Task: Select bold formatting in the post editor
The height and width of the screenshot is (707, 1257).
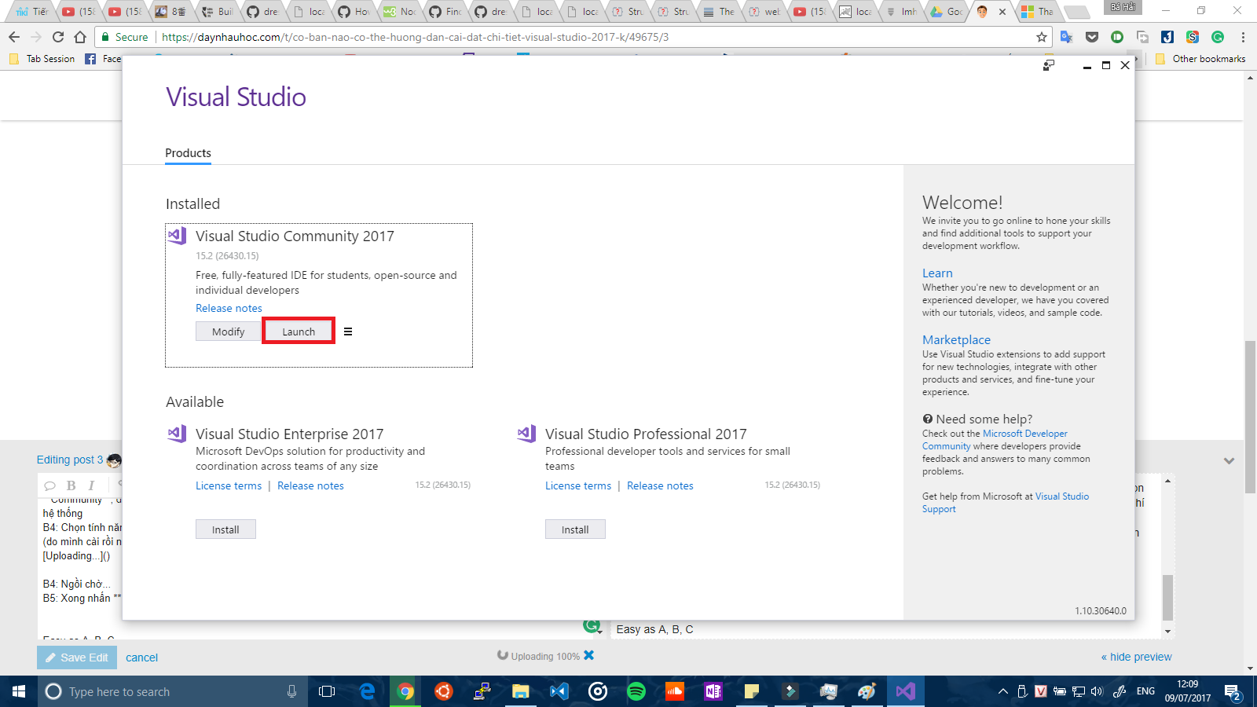Action: [71, 485]
